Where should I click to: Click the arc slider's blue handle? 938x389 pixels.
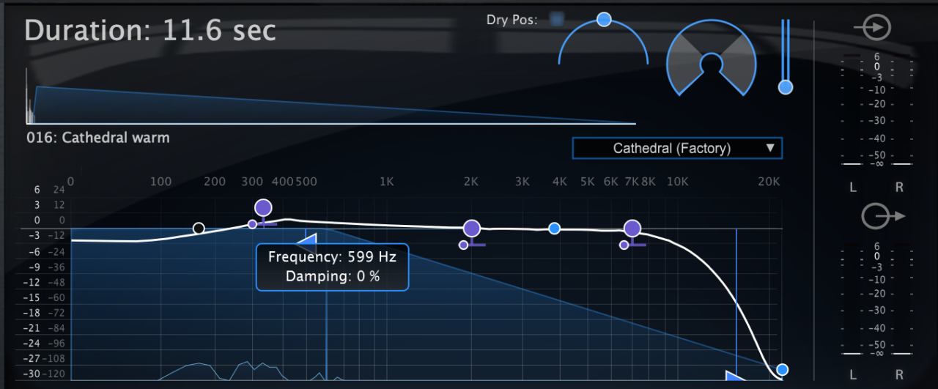click(604, 19)
